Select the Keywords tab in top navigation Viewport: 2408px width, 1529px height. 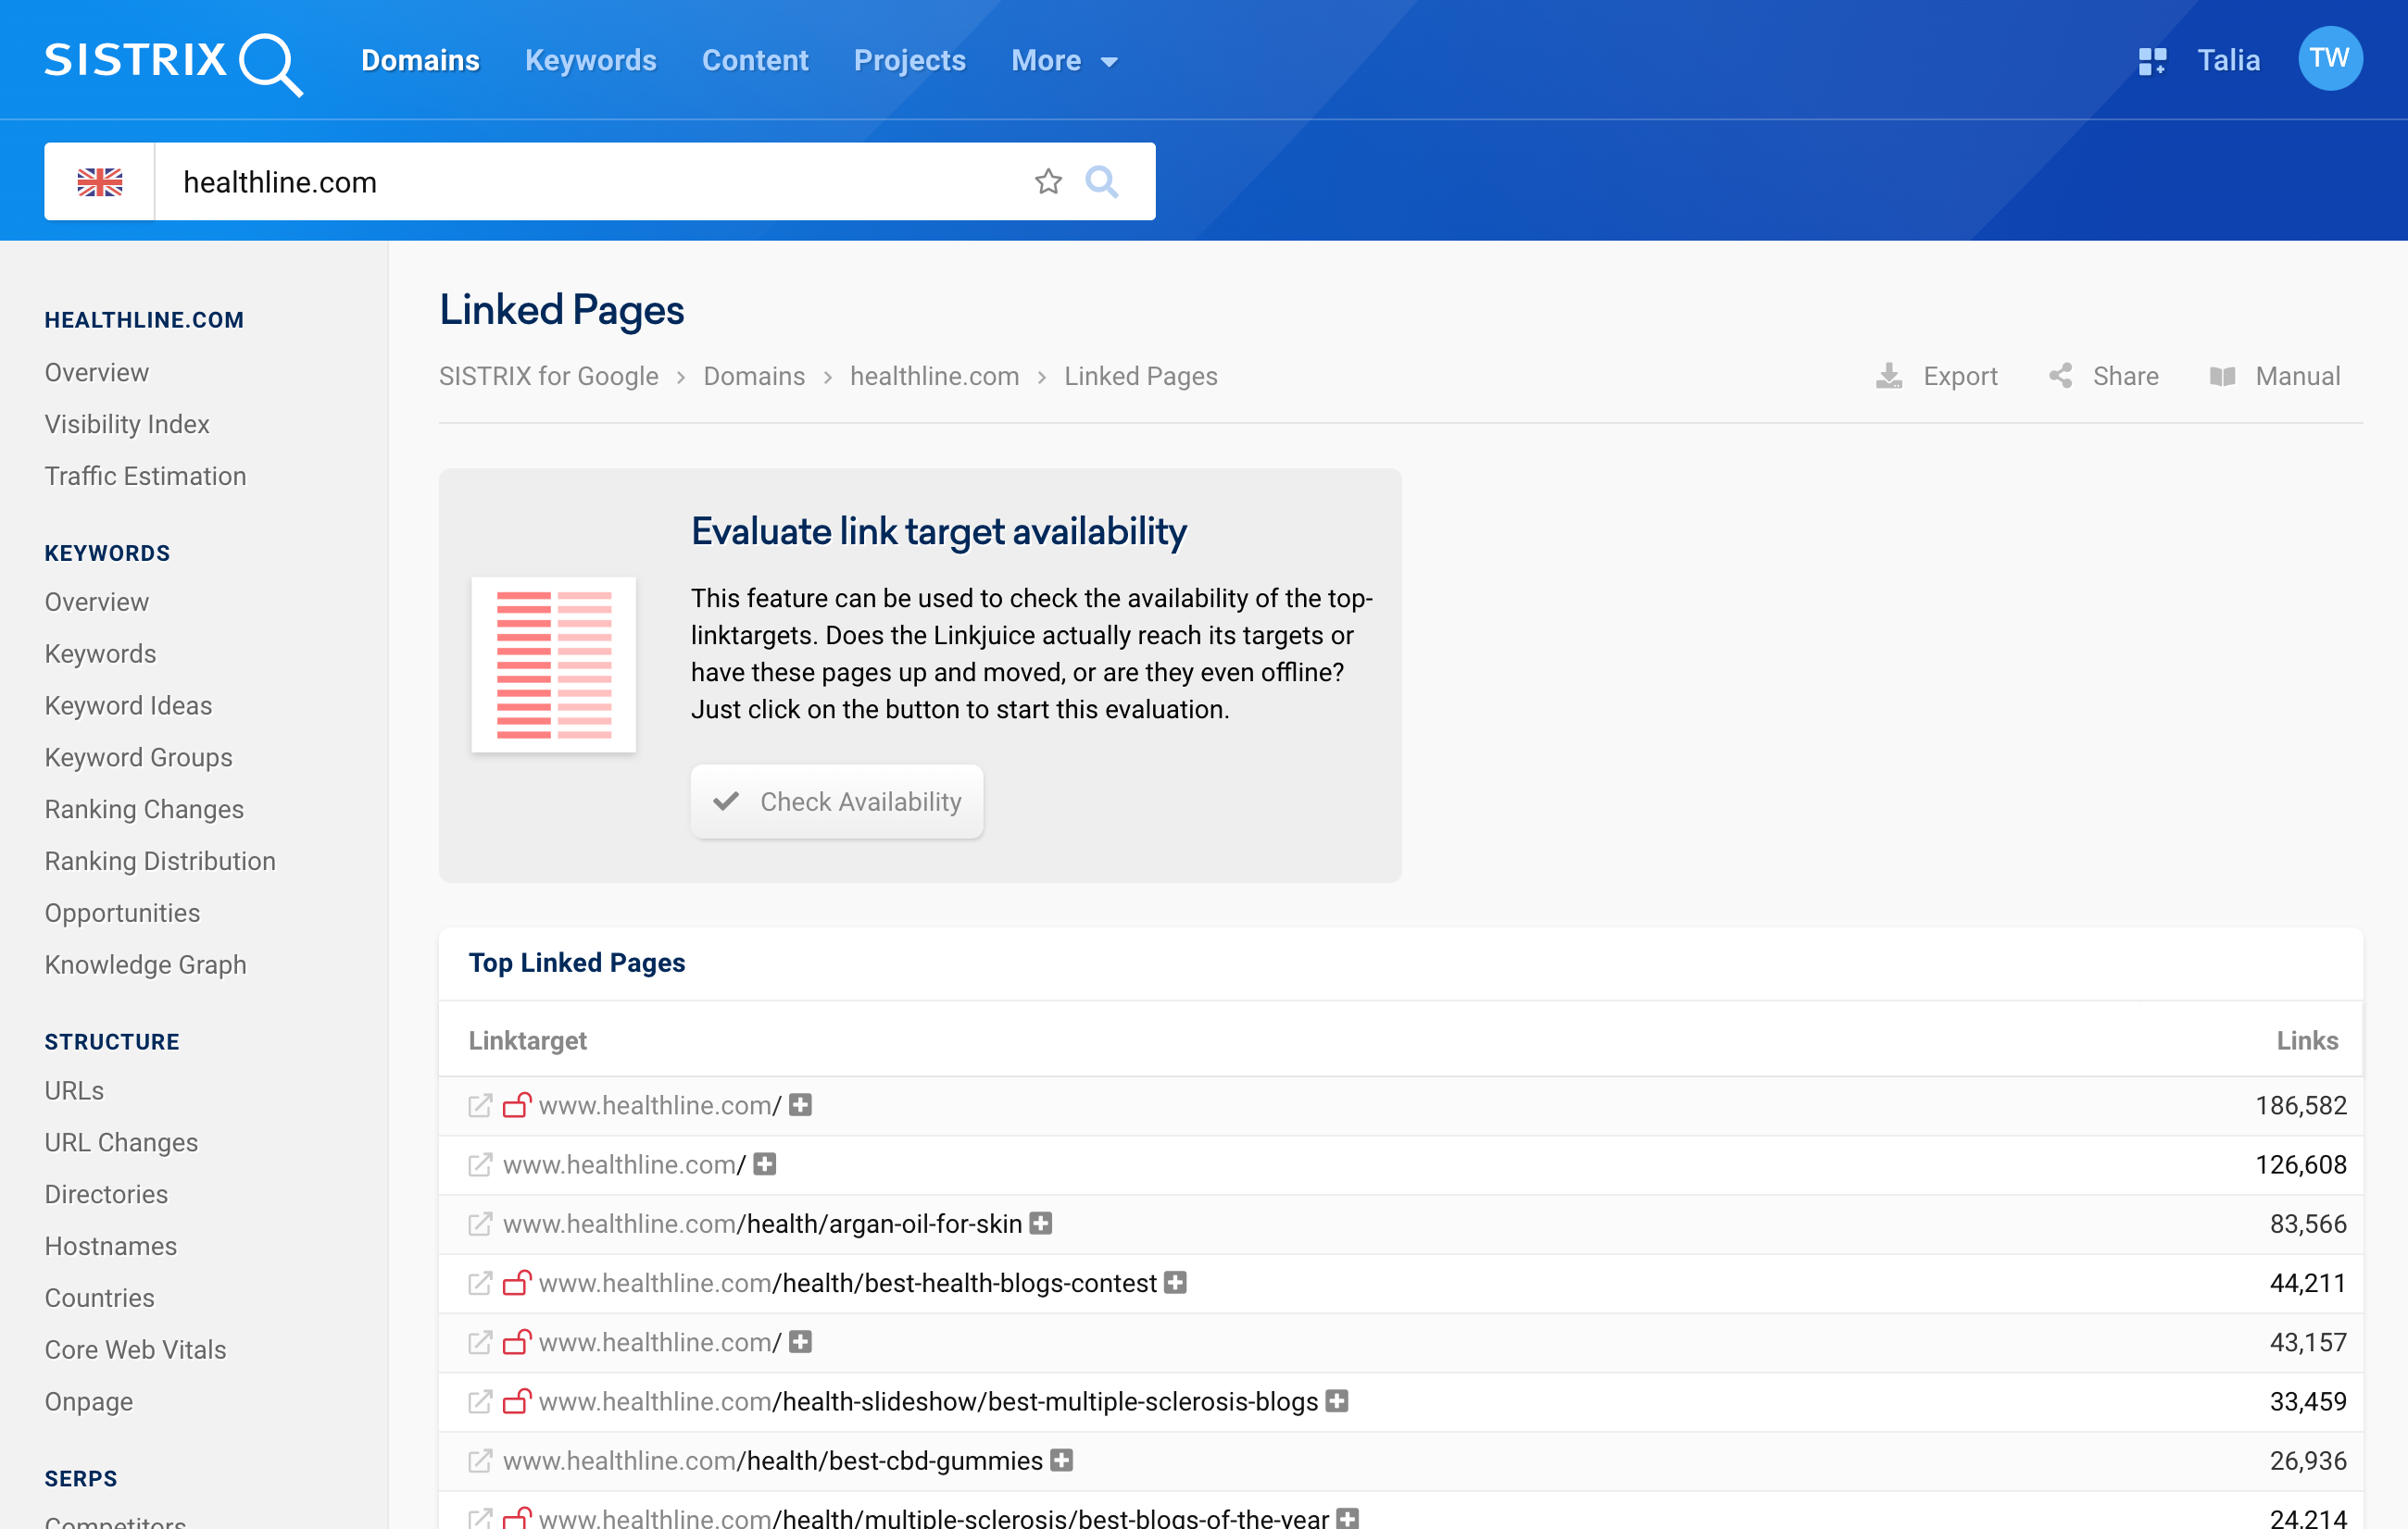[592, 59]
